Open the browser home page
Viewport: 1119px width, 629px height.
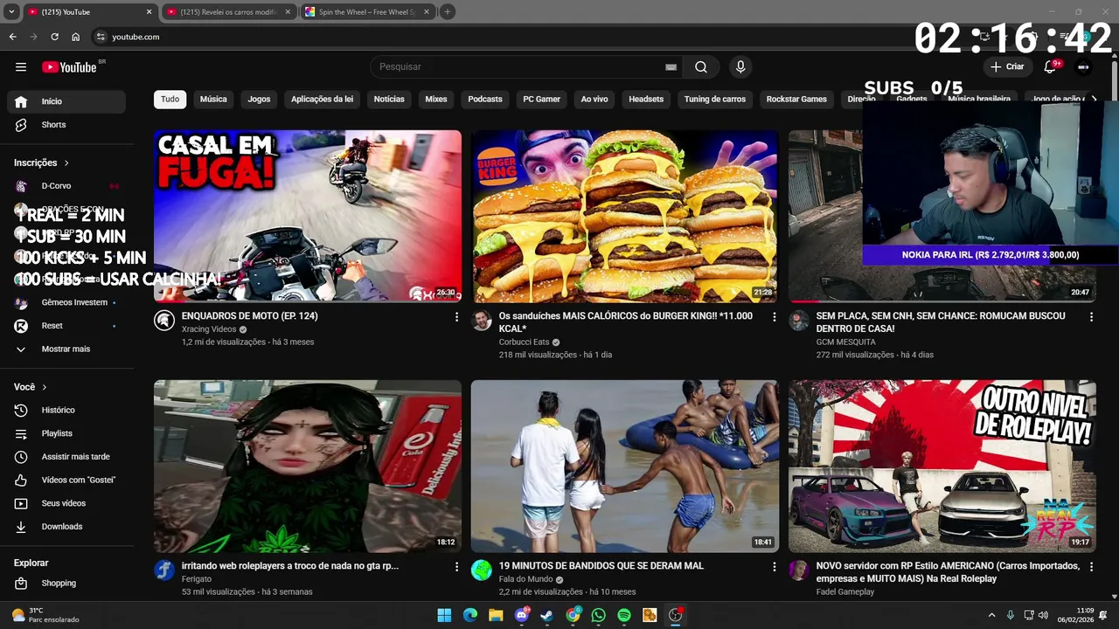point(76,37)
